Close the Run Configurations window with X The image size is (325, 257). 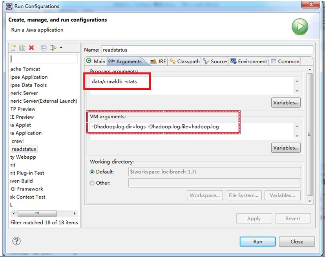(310, 4)
